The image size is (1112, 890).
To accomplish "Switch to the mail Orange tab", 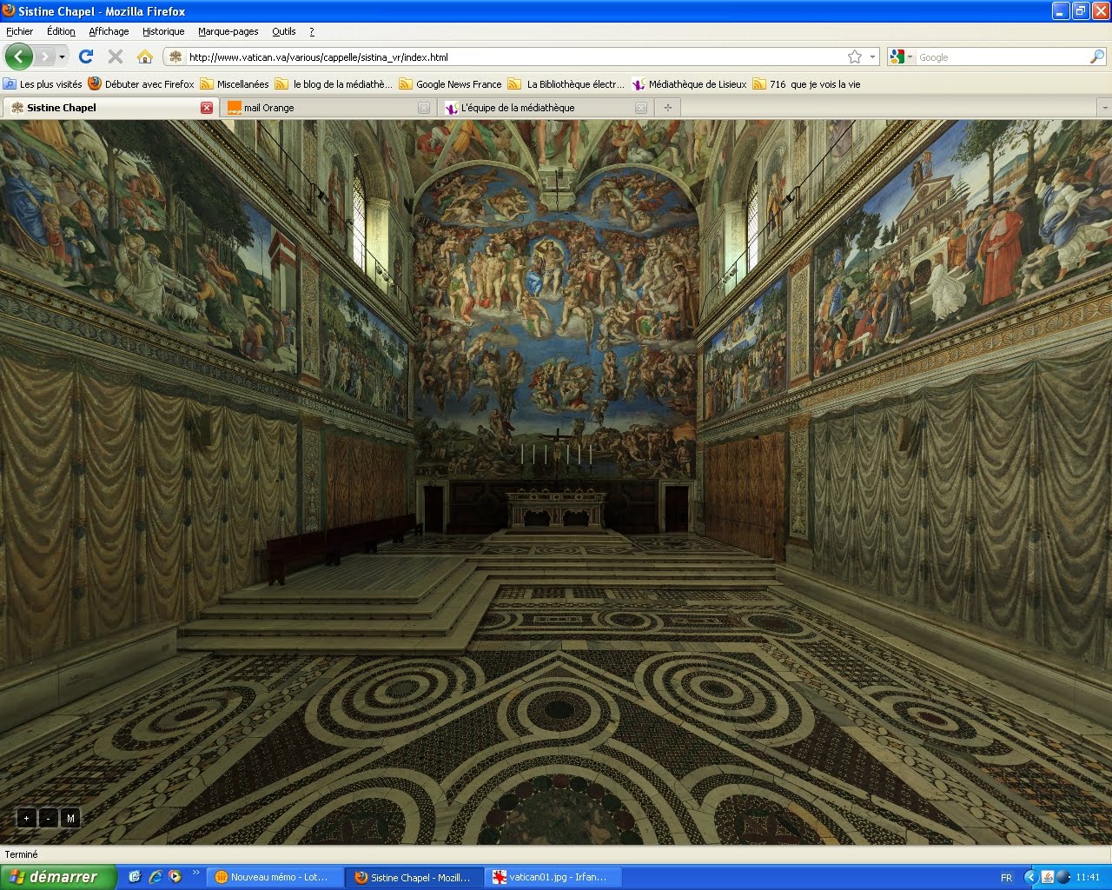I will click(321, 108).
